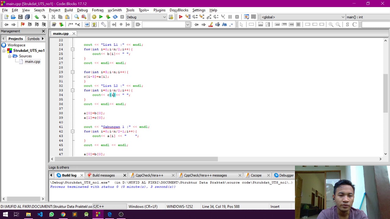The width and height of the screenshot is (390, 219).
Task: Click the Windows Start button
Action: point(5,214)
